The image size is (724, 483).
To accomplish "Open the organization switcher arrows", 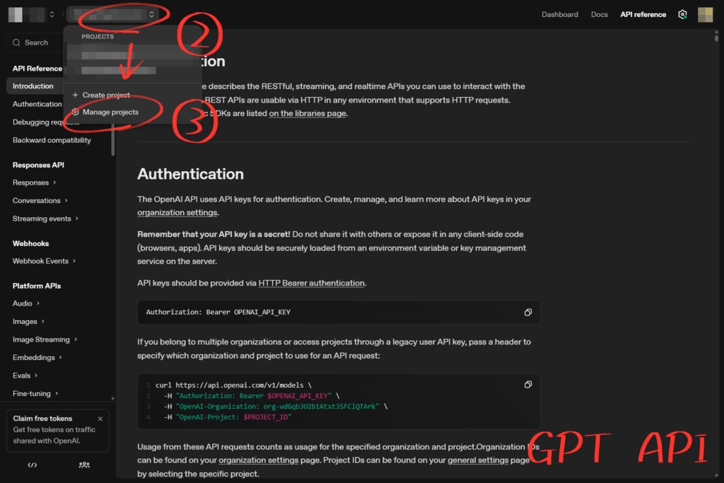I will point(52,14).
